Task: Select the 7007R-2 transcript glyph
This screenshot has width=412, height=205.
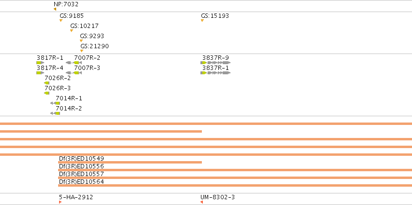Action: pyautogui.click(x=74, y=63)
